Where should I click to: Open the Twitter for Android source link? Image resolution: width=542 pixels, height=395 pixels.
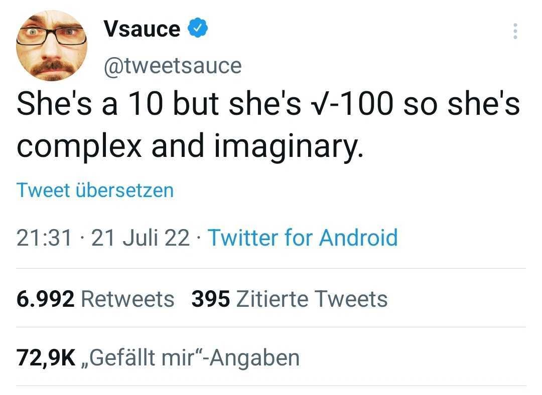tap(302, 238)
